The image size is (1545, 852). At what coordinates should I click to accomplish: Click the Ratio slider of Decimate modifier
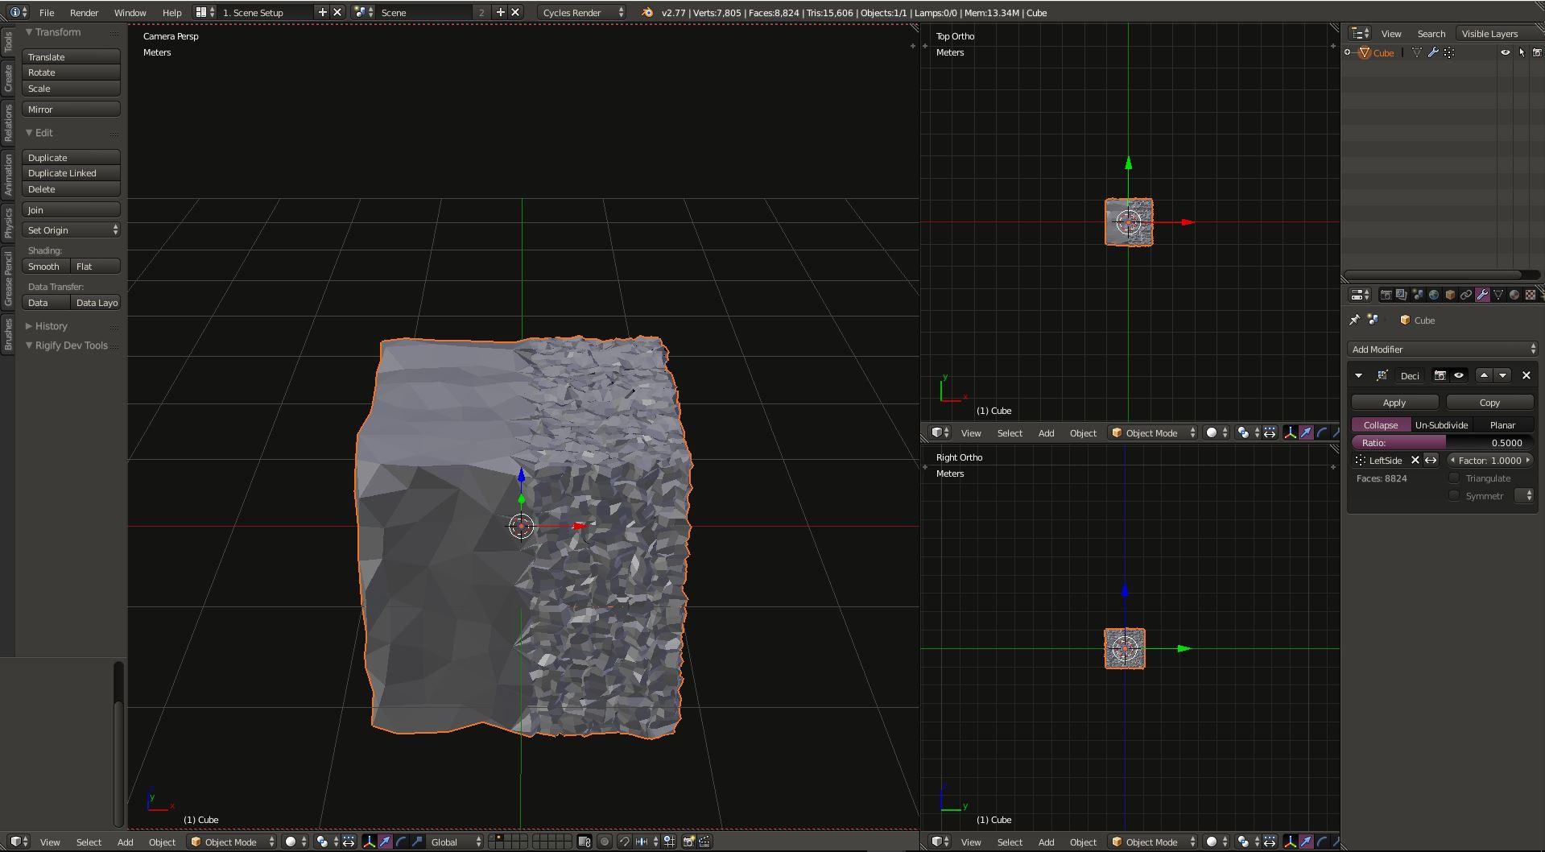click(1442, 443)
